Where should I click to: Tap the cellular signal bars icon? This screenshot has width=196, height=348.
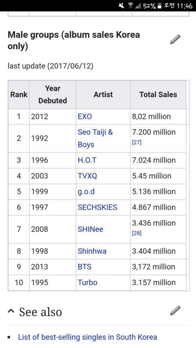138,6
